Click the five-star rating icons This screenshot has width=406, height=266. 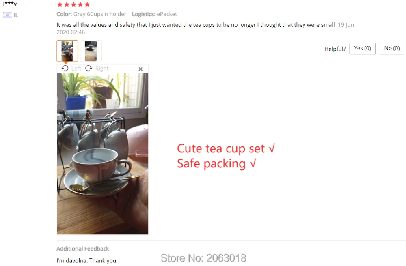(x=73, y=4)
